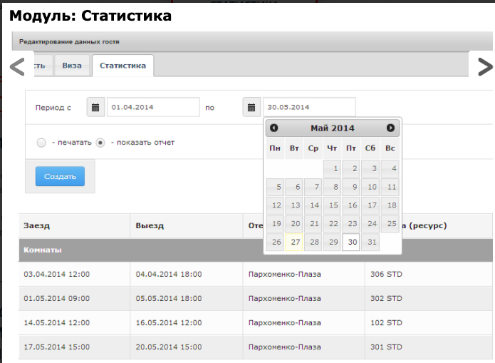This screenshot has width=495, height=363.
Task: Click the large right arrow of tabs
Action: (485, 67)
